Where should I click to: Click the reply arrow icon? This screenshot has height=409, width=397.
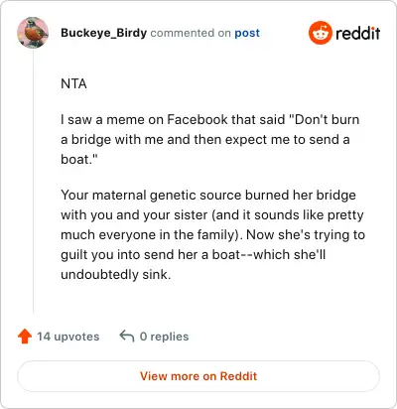click(x=127, y=336)
